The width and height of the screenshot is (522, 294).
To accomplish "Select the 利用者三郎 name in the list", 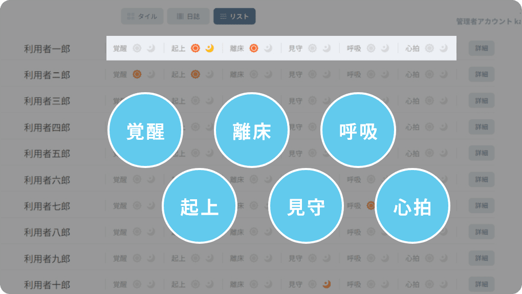I will [47, 101].
